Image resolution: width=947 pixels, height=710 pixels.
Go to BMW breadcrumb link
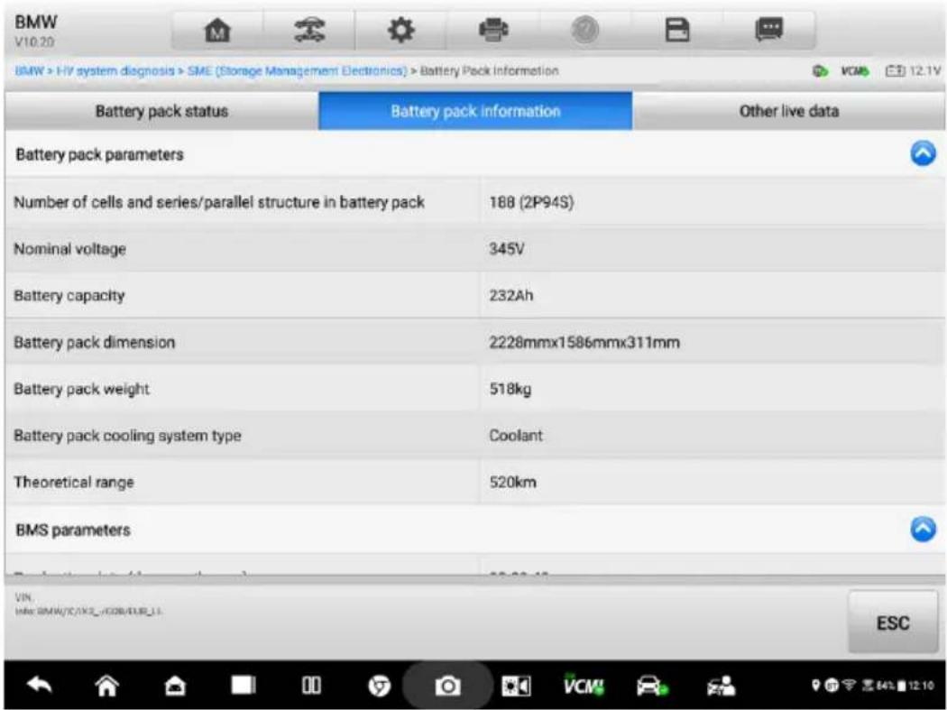coord(29,71)
